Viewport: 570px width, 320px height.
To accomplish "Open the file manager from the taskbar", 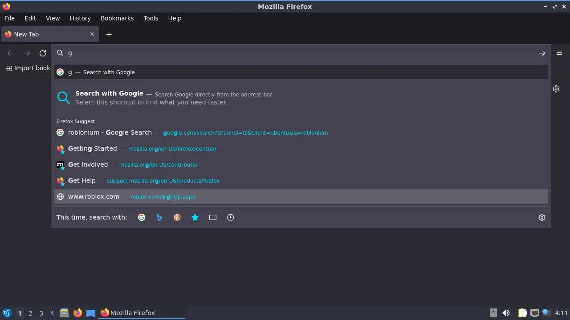I will click(64, 313).
